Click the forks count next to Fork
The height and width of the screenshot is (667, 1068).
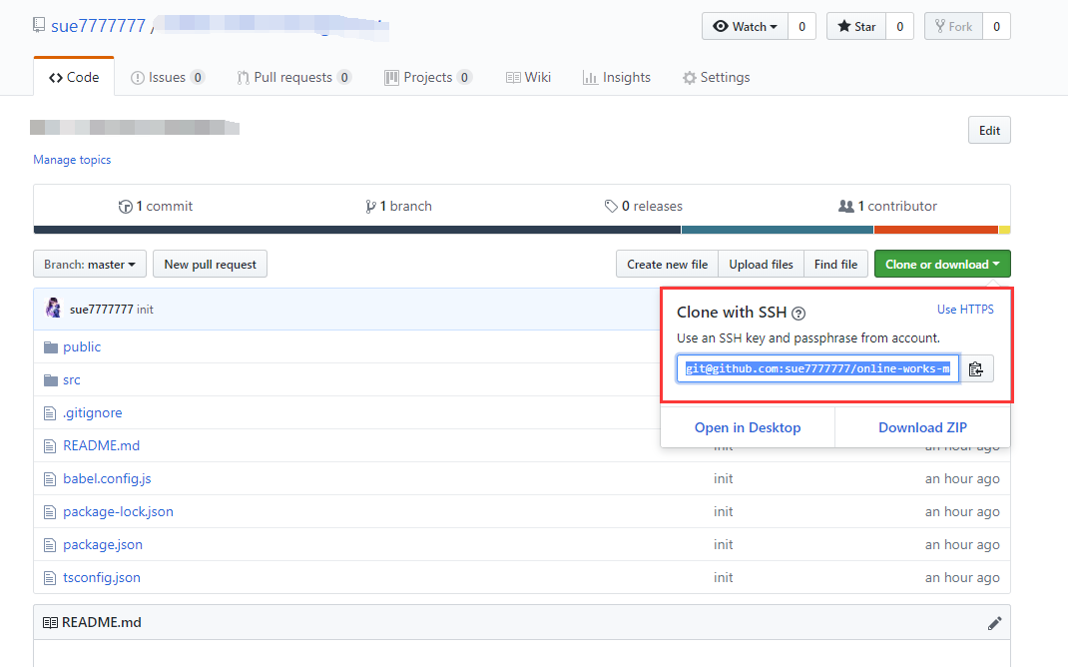coord(996,27)
